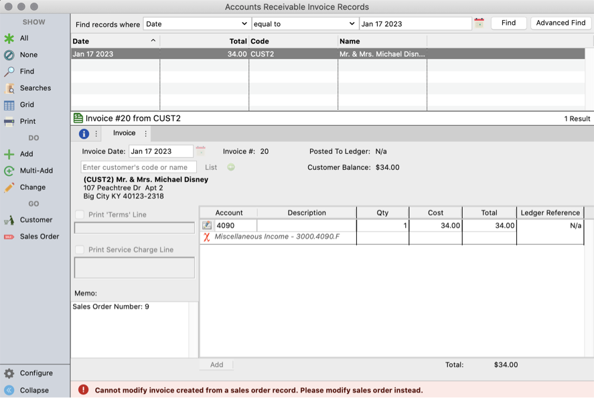Delete line item with red X icon
Image resolution: width=594 pixels, height=398 pixels.
[207, 237]
